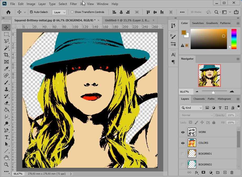Select the Frame tool

(6, 62)
